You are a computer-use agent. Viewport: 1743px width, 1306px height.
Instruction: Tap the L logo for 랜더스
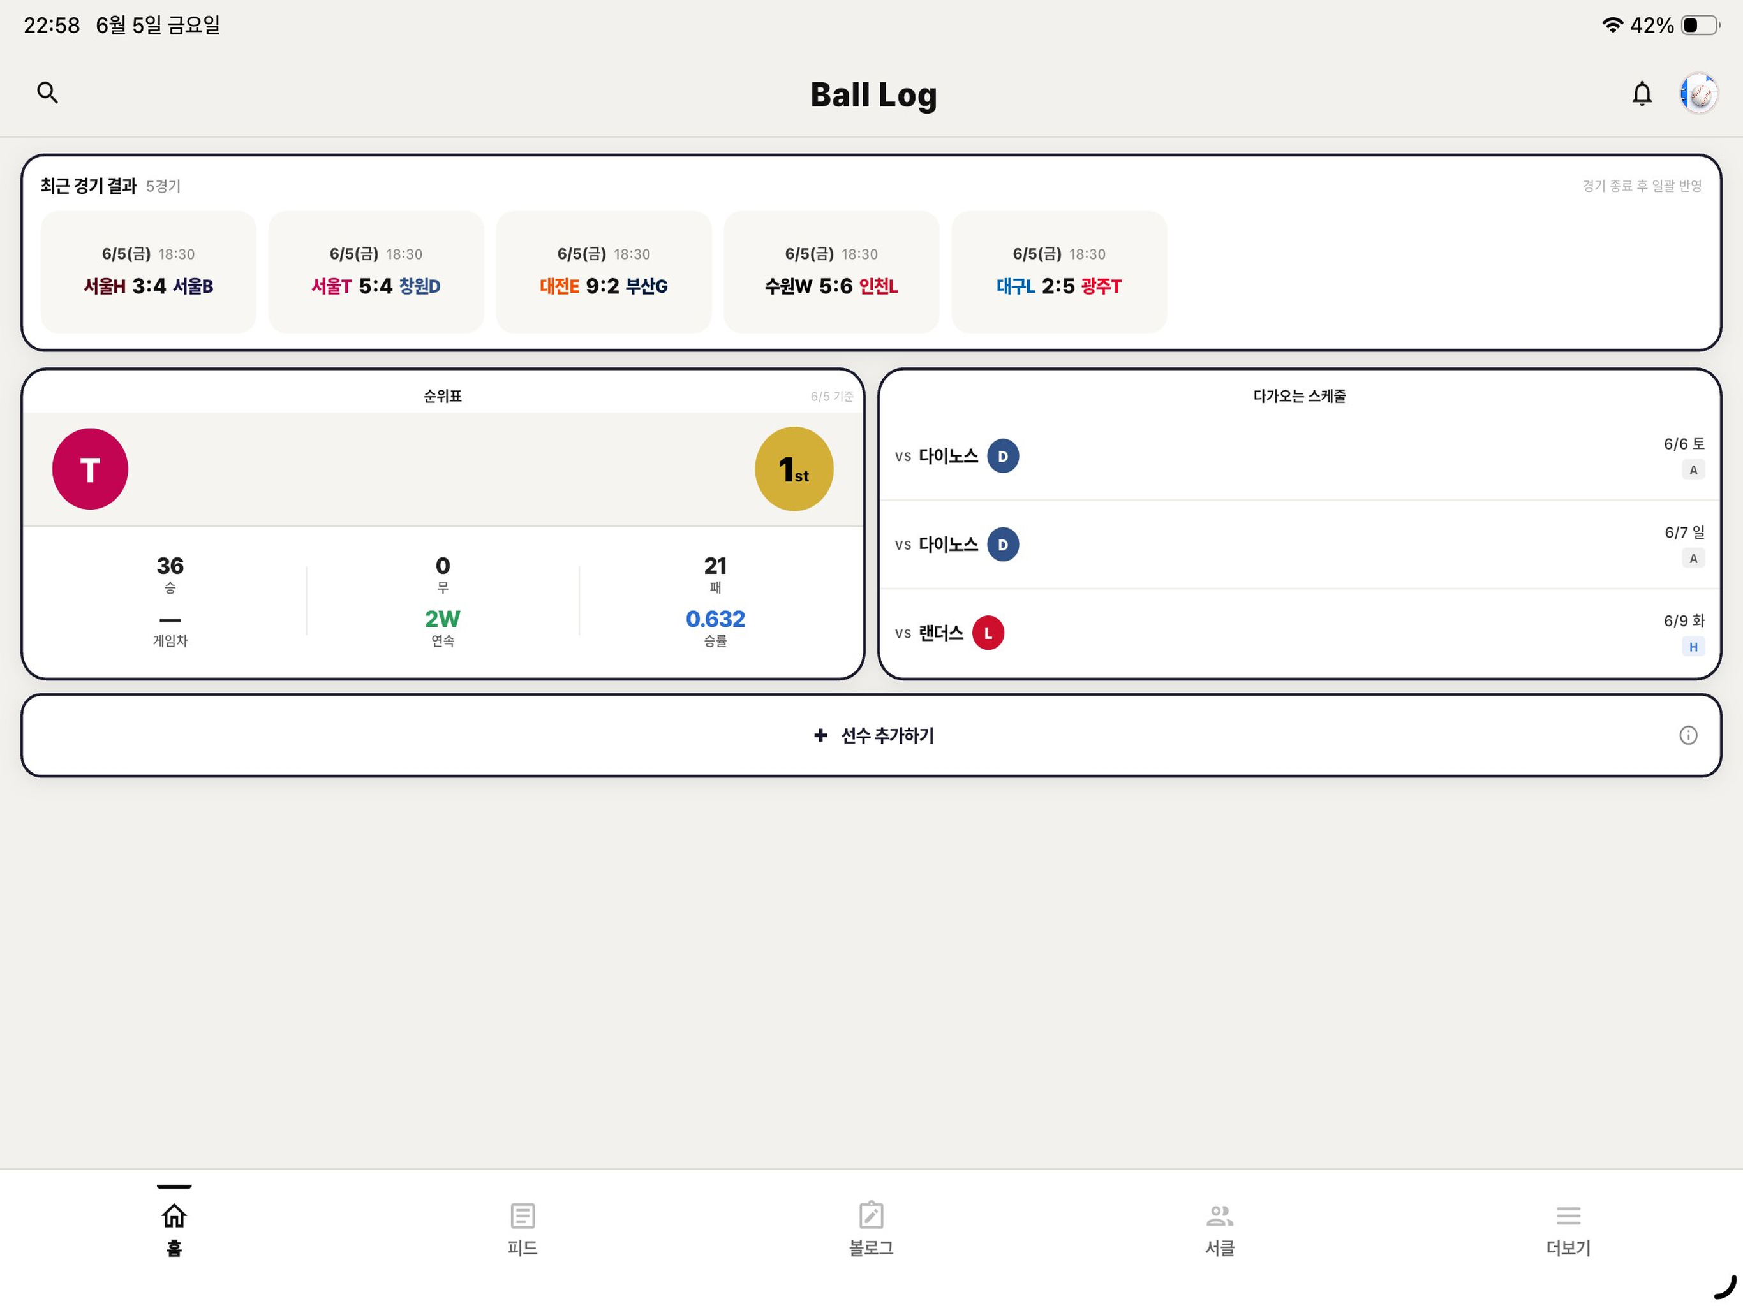pyautogui.click(x=988, y=633)
